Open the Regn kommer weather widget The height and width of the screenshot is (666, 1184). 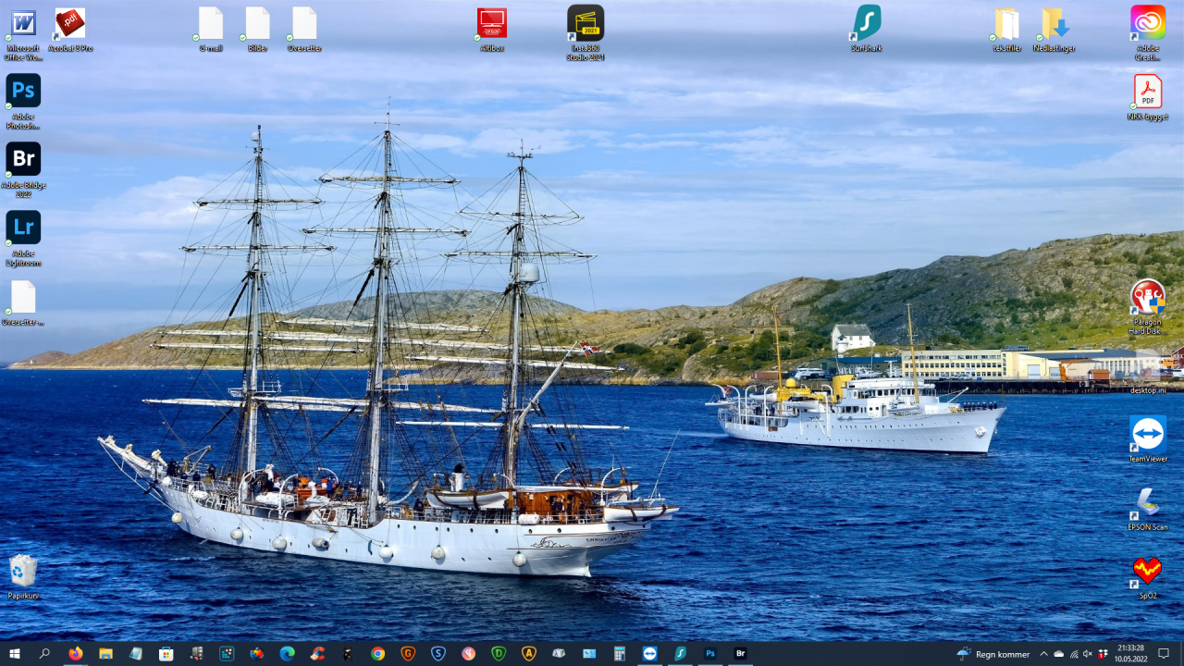click(x=993, y=654)
